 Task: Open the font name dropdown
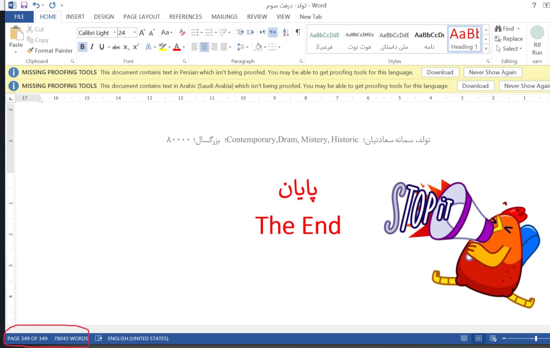coord(115,33)
